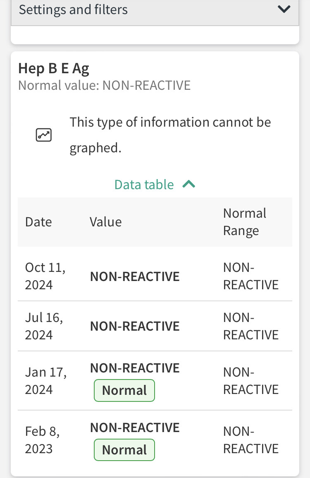Click the green chevron beside Data table

(188, 184)
